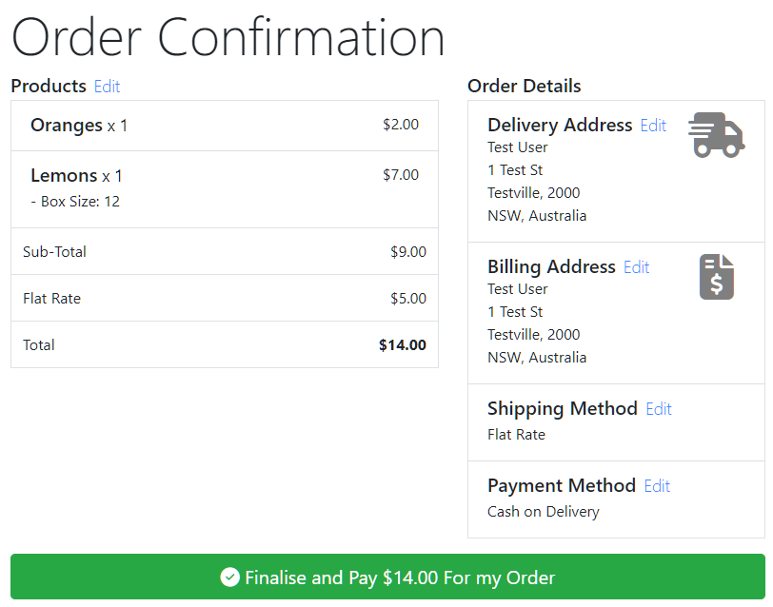Click the checkmark icon on Finalise button
Viewport: 773px width, 607px height.
[229, 577]
